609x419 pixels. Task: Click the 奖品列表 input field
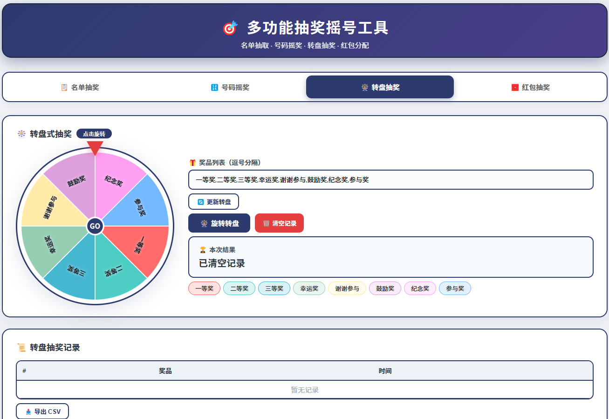click(x=390, y=179)
